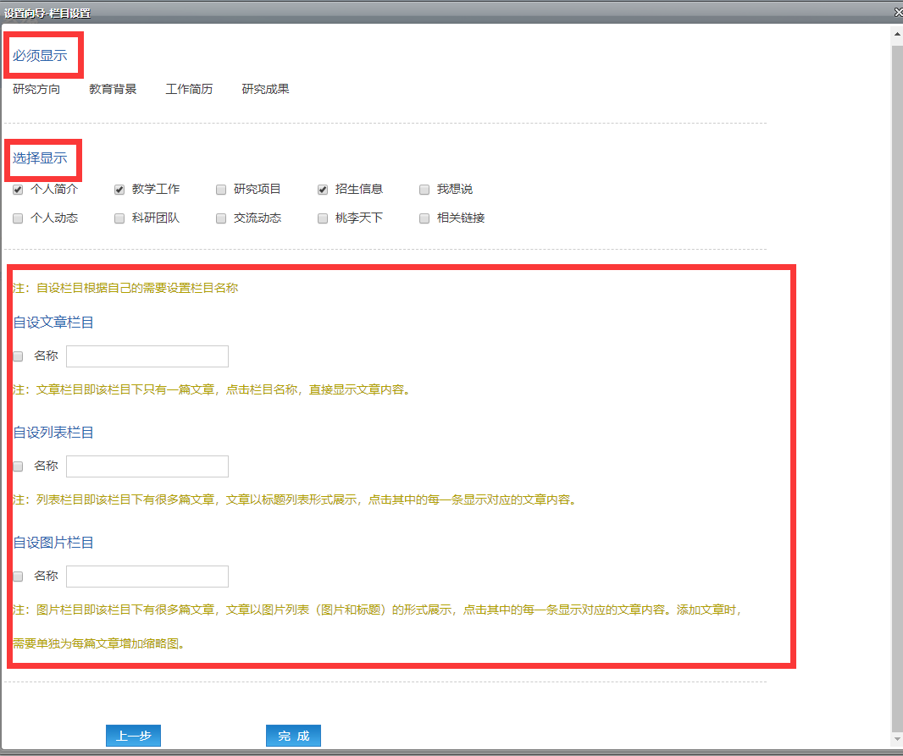
Task: Click the 自设文章栏目 name input field
Action: point(147,356)
